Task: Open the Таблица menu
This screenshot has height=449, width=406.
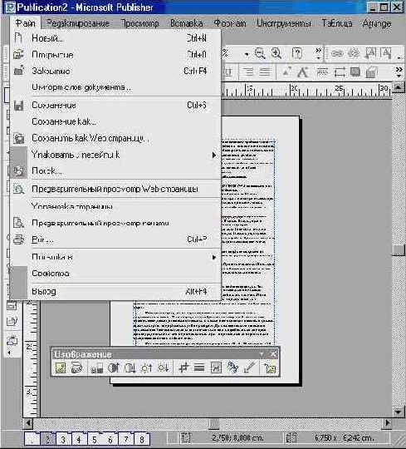Action: pos(337,23)
